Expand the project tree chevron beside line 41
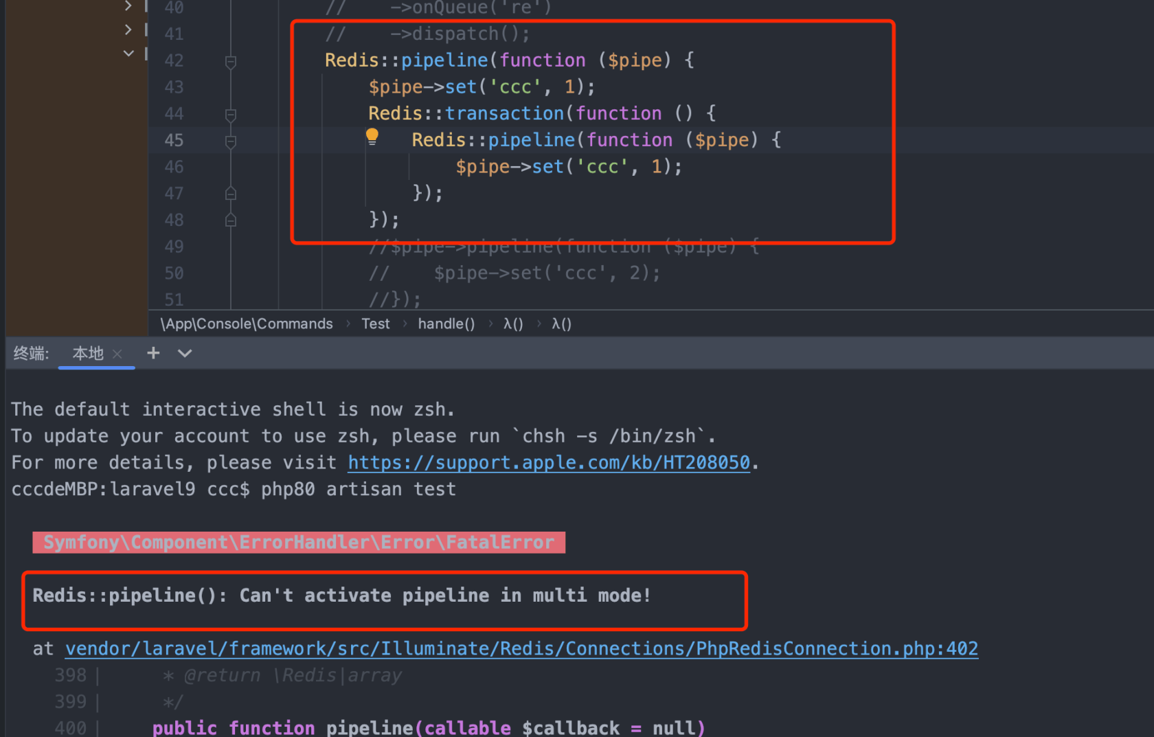 pyautogui.click(x=128, y=30)
